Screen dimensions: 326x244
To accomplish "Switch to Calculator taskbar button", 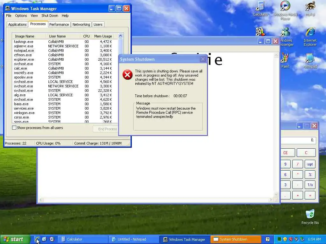I will pos(82,240).
